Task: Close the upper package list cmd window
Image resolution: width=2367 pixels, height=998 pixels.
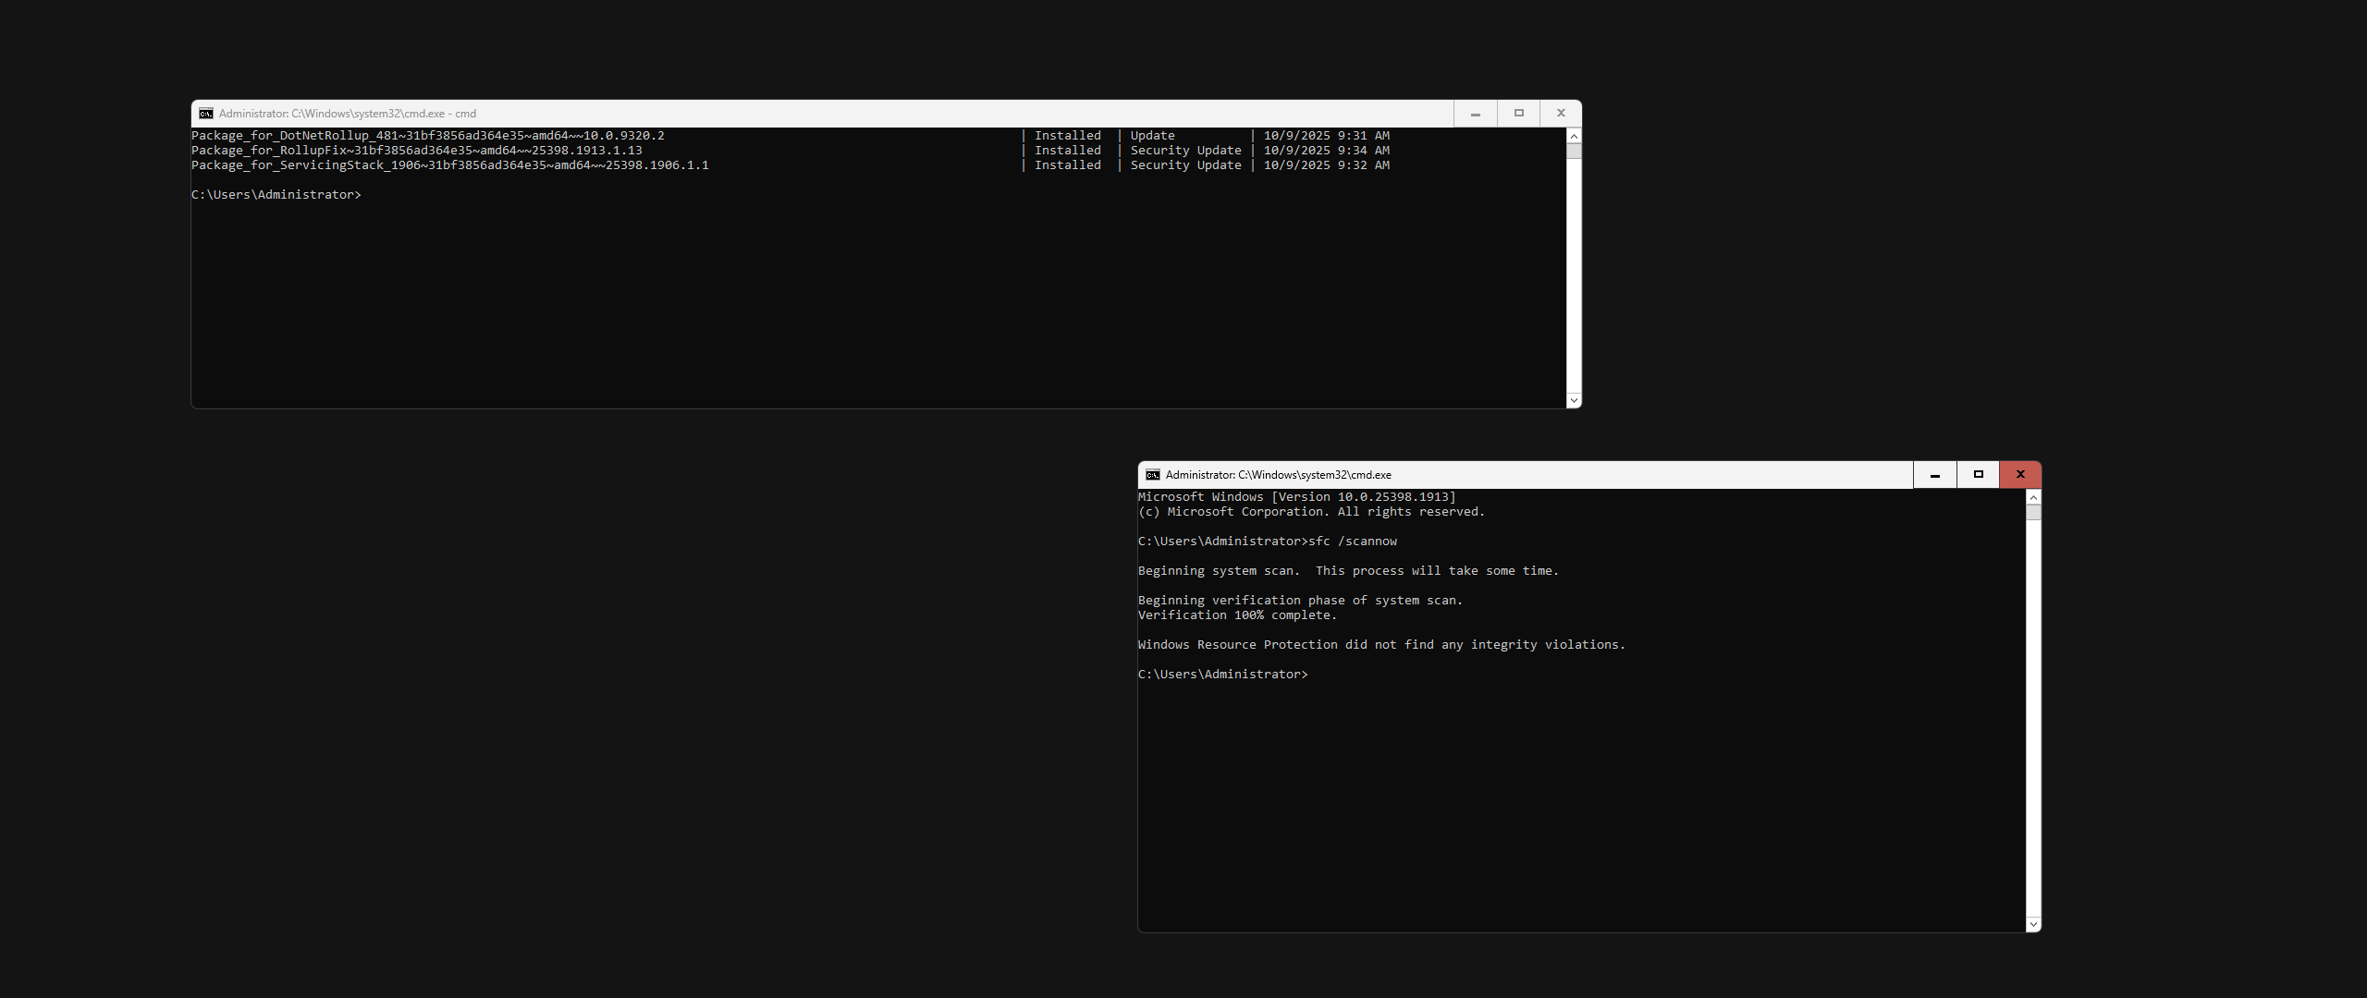Action: coord(1561,114)
